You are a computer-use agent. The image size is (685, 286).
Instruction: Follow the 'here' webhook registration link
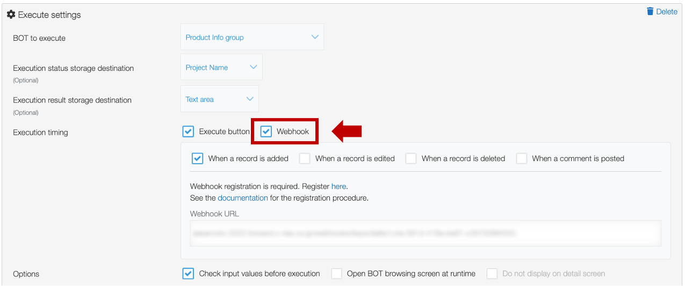(x=338, y=186)
